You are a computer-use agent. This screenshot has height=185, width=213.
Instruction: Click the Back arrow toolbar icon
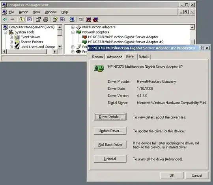[x=5, y=20]
